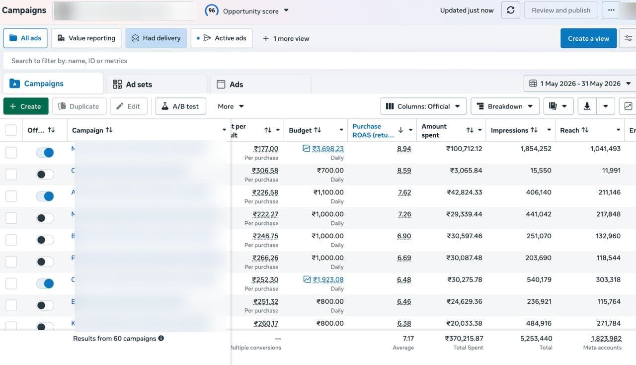Click the refresh data icon button
Screen dimensions: 636x365
coord(510,10)
